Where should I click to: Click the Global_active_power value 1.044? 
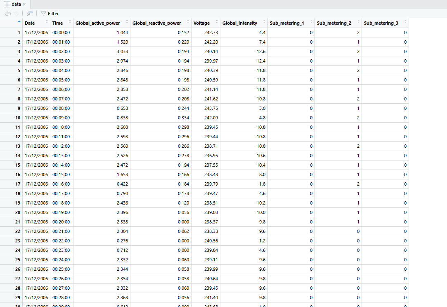[x=122, y=33]
